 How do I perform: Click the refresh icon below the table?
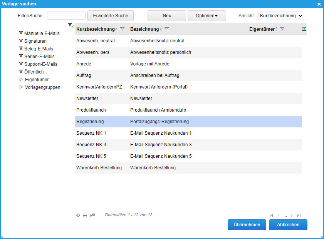[78, 215]
